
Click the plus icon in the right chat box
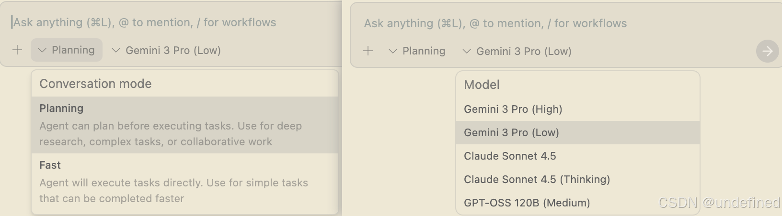368,51
